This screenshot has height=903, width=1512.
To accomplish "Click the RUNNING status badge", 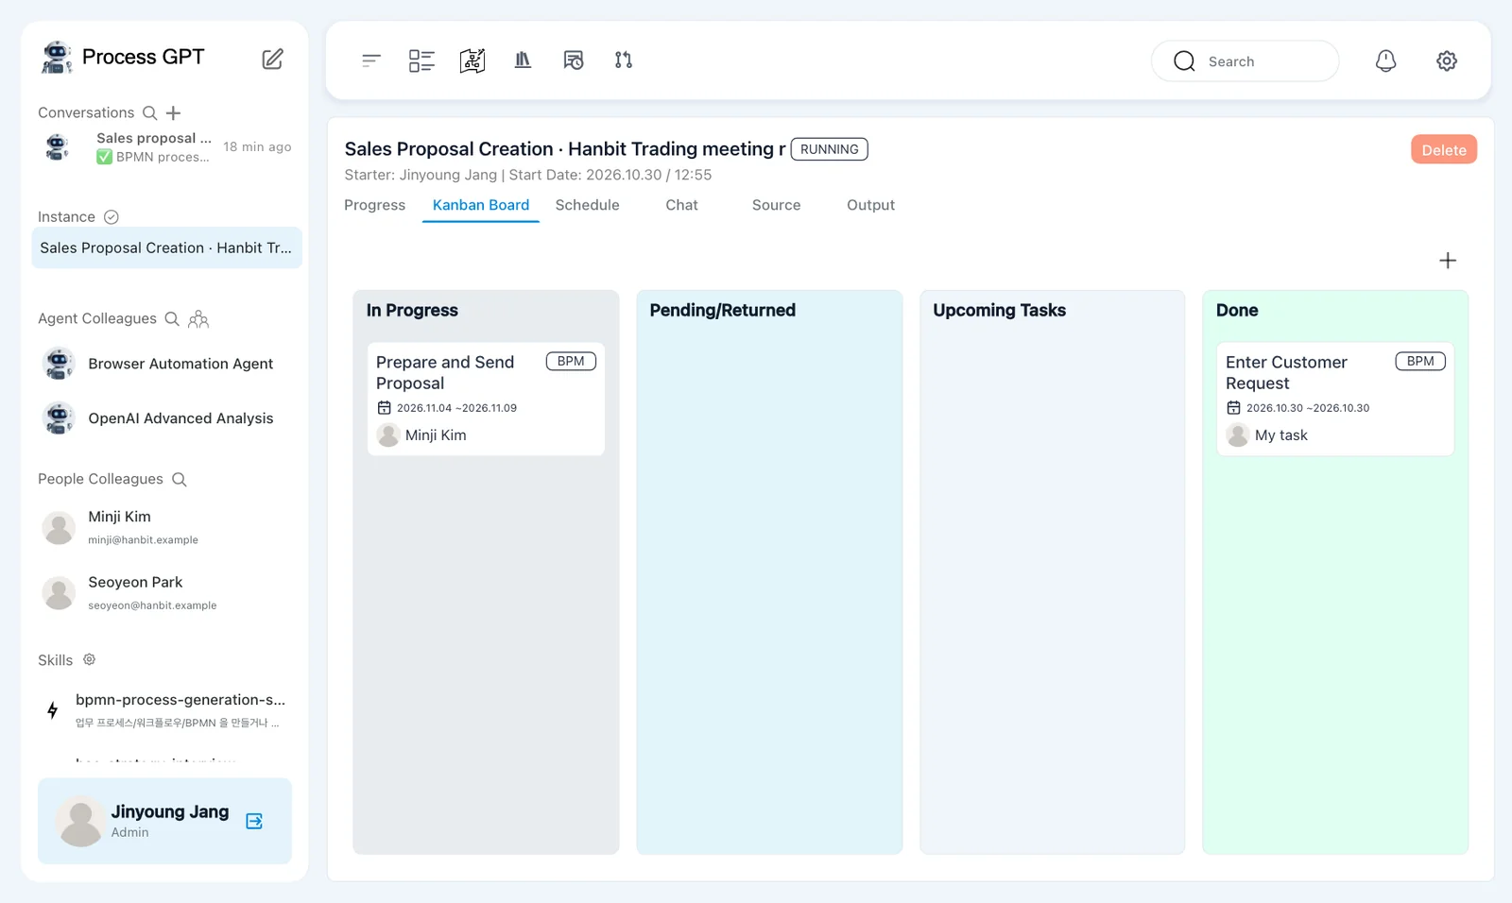I will tap(829, 149).
